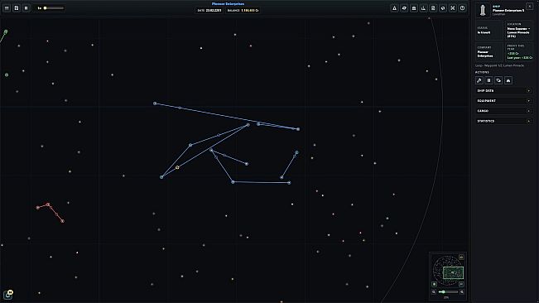Click the power quit icon in toolbar

click(x=462, y=8)
